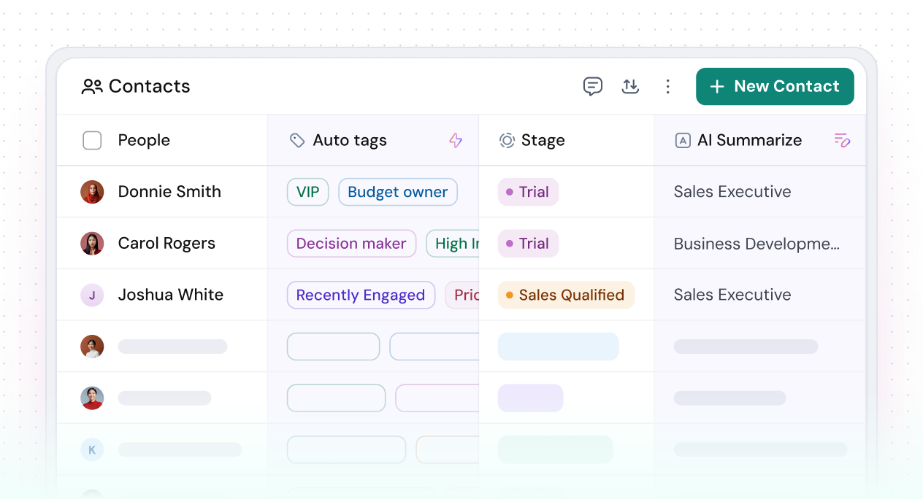Image resolution: width=923 pixels, height=499 pixels.
Task: Click the Decision maker tag
Action: (351, 244)
